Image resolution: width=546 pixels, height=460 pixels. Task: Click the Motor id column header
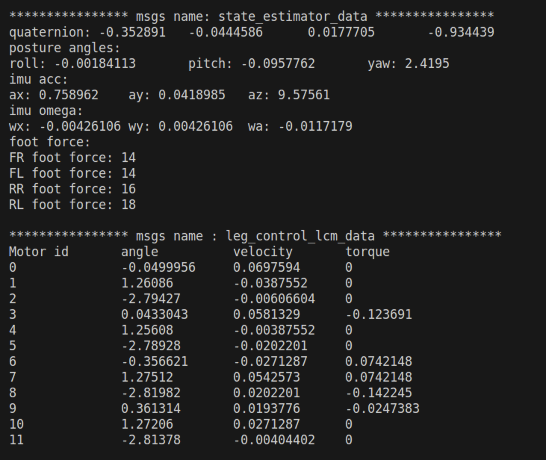click(x=39, y=252)
